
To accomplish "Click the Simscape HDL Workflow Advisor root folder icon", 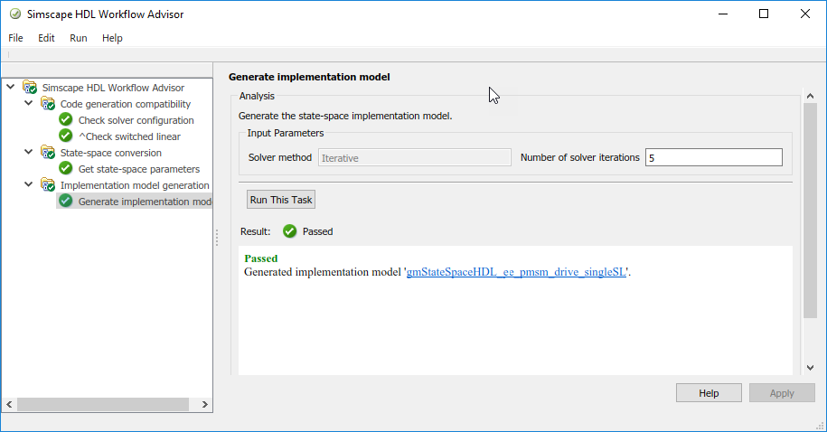I will (30, 88).
